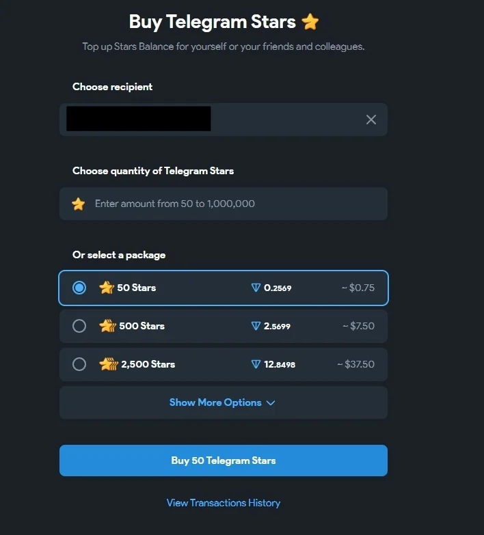Click the TON icon next to 12.8498
Screen dimensions: 484x535
coord(256,364)
